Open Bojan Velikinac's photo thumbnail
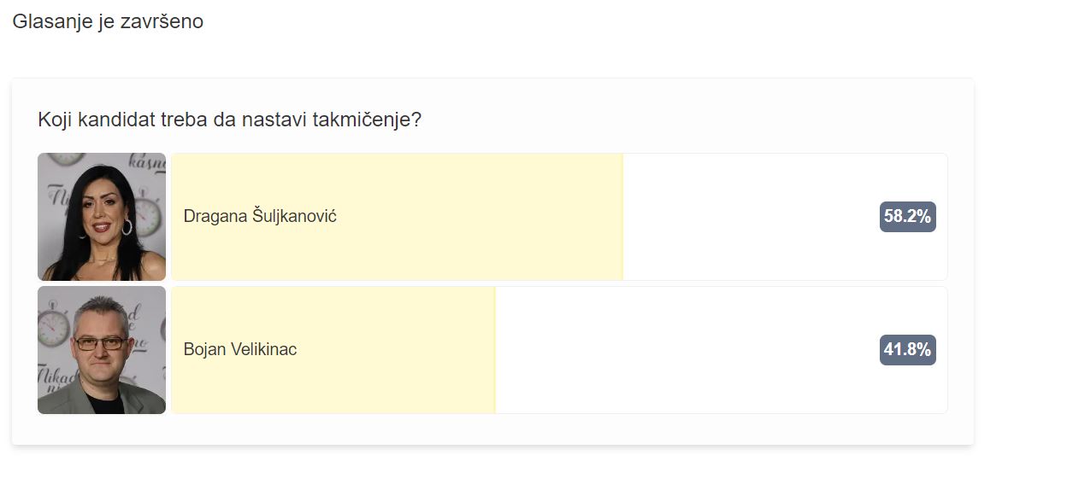This screenshot has width=1073, height=496. coord(102,350)
